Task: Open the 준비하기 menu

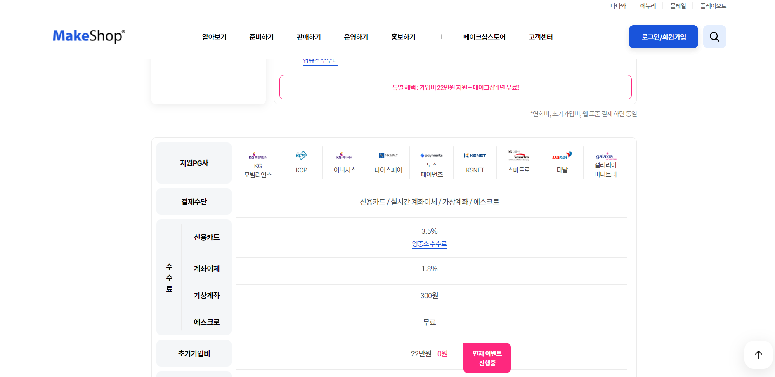Action: coord(262,37)
